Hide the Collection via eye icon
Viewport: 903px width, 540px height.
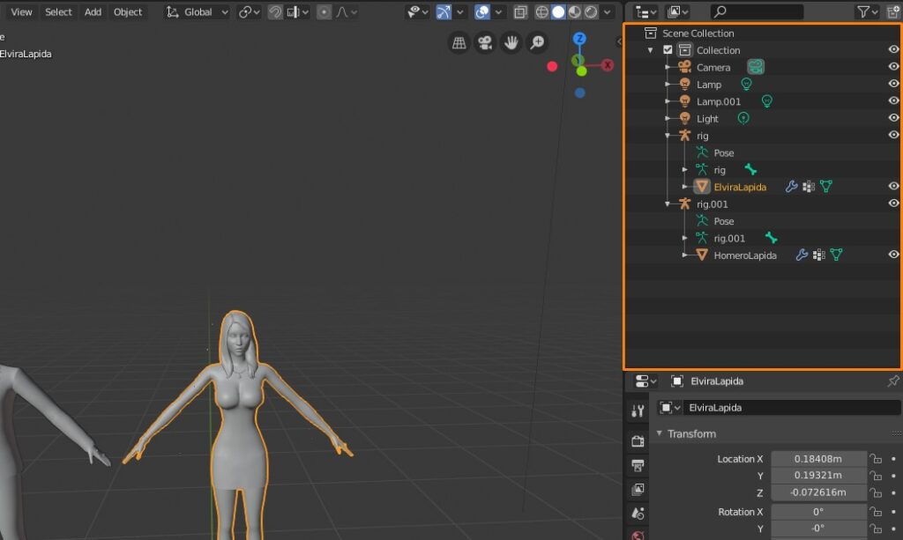(x=893, y=49)
